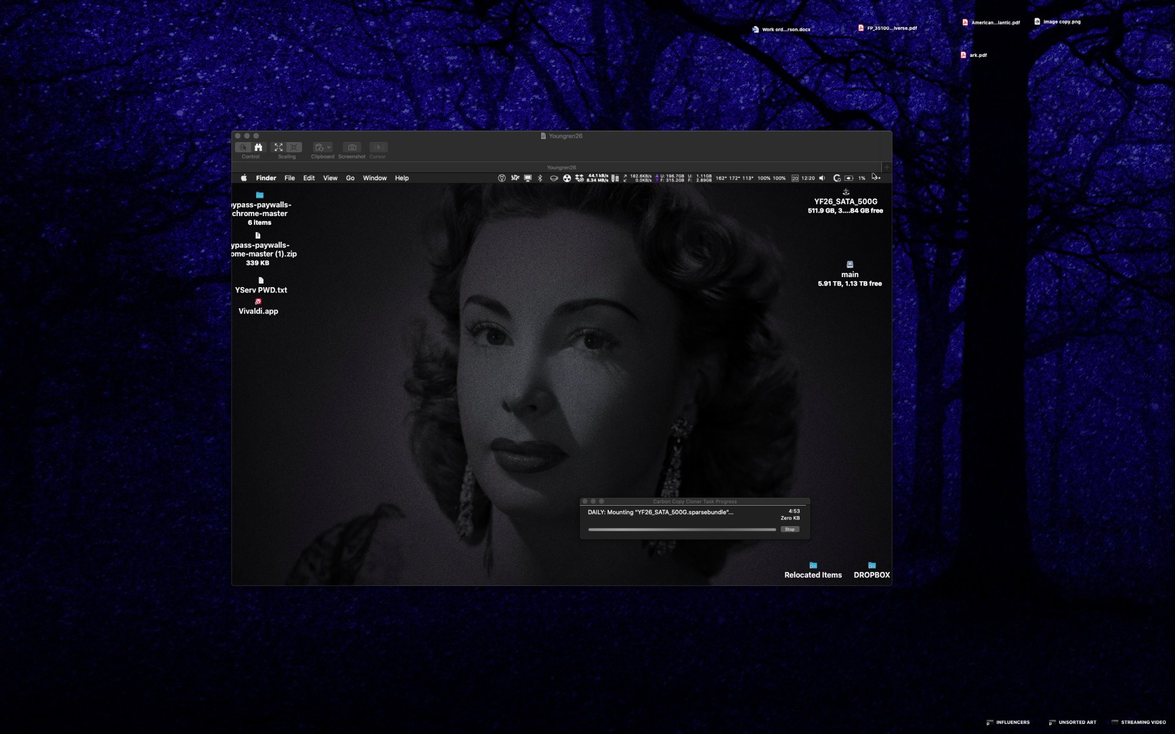The image size is (1175, 734).
Task: Switch to control mode in Screen Sharing toolbar
Action: tap(243, 147)
